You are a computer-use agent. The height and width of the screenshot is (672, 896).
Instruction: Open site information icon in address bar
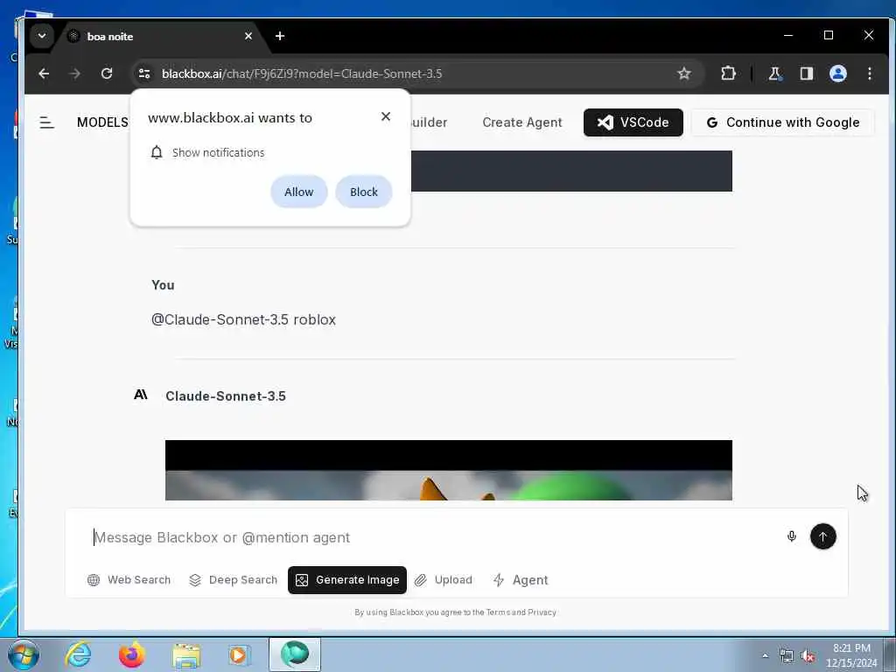coord(144,73)
